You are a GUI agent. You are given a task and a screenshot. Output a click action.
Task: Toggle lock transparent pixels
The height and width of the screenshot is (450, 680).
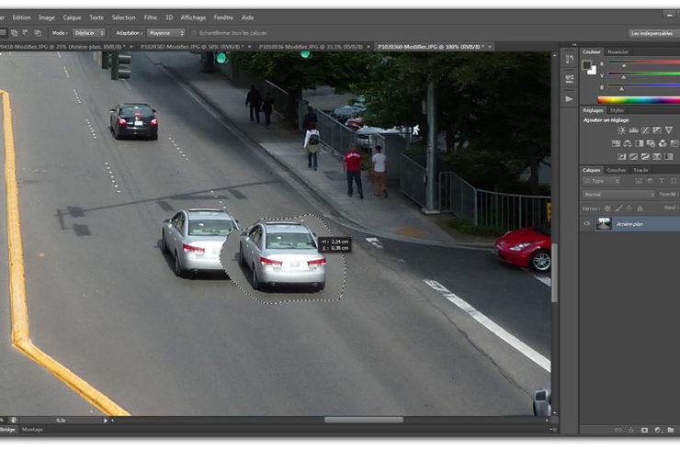coord(607,208)
